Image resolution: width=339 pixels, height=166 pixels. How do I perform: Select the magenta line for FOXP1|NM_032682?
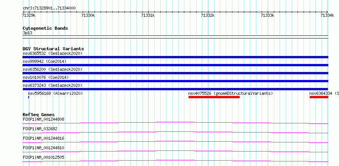pyautogui.click(x=175, y=132)
